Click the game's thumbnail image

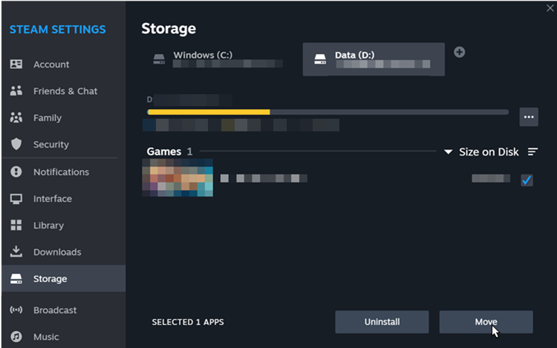click(177, 178)
